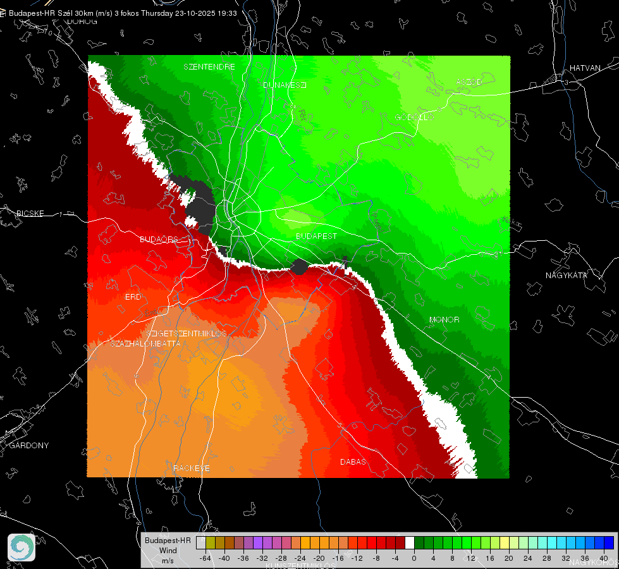Image resolution: width=619 pixels, height=569 pixels.
Task: Click the BUDAPEST city label
Action: coord(316,236)
